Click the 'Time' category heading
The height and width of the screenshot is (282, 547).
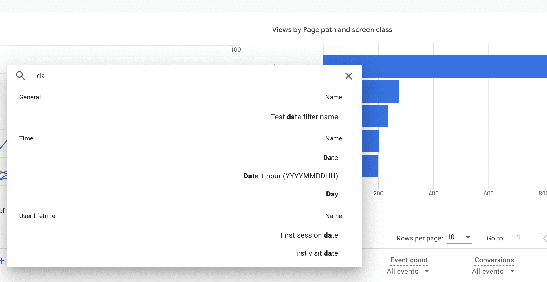pyautogui.click(x=26, y=138)
